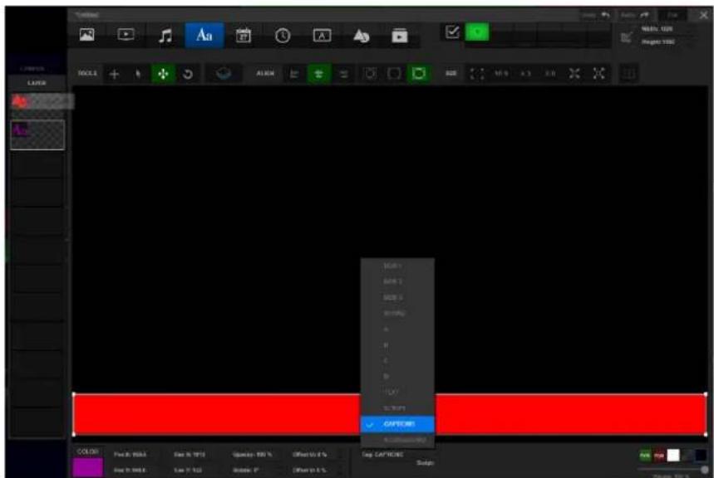The width and height of the screenshot is (714, 478).
Task: Click the shrink inward arrows icon
Action: [574, 74]
